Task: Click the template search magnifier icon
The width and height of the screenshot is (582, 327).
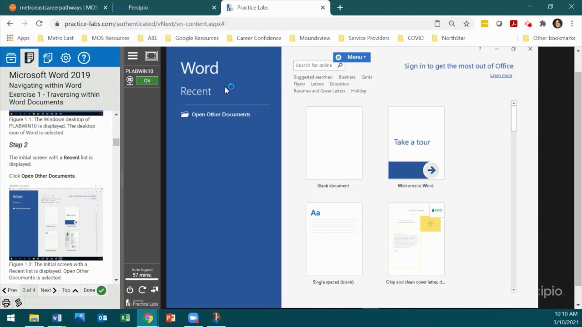Action: pyautogui.click(x=340, y=65)
